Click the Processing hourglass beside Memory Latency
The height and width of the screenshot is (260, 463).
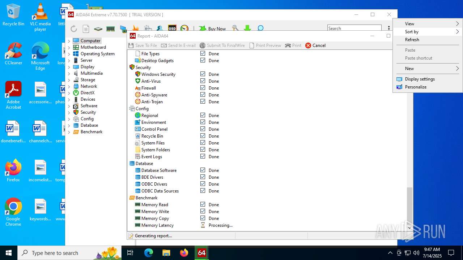[x=203, y=225]
